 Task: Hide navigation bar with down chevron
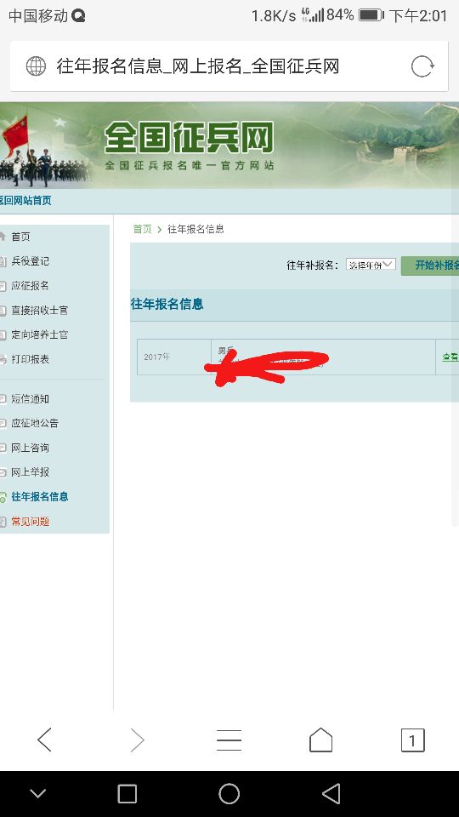[38, 793]
